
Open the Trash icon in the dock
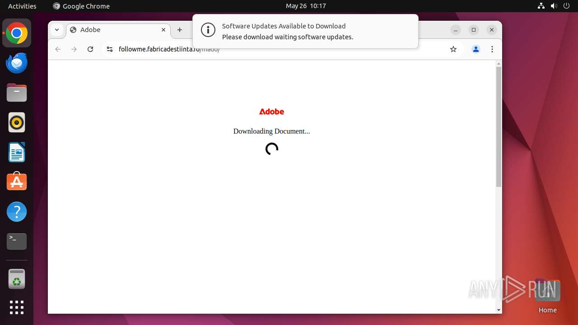17,279
